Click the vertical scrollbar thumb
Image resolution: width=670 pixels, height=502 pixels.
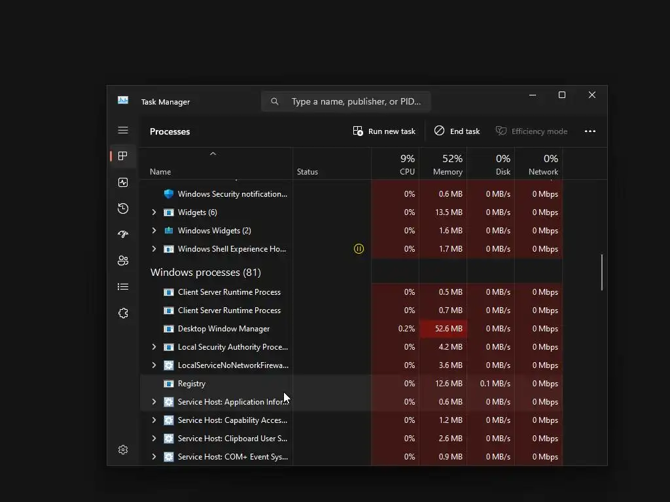[602, 273]
